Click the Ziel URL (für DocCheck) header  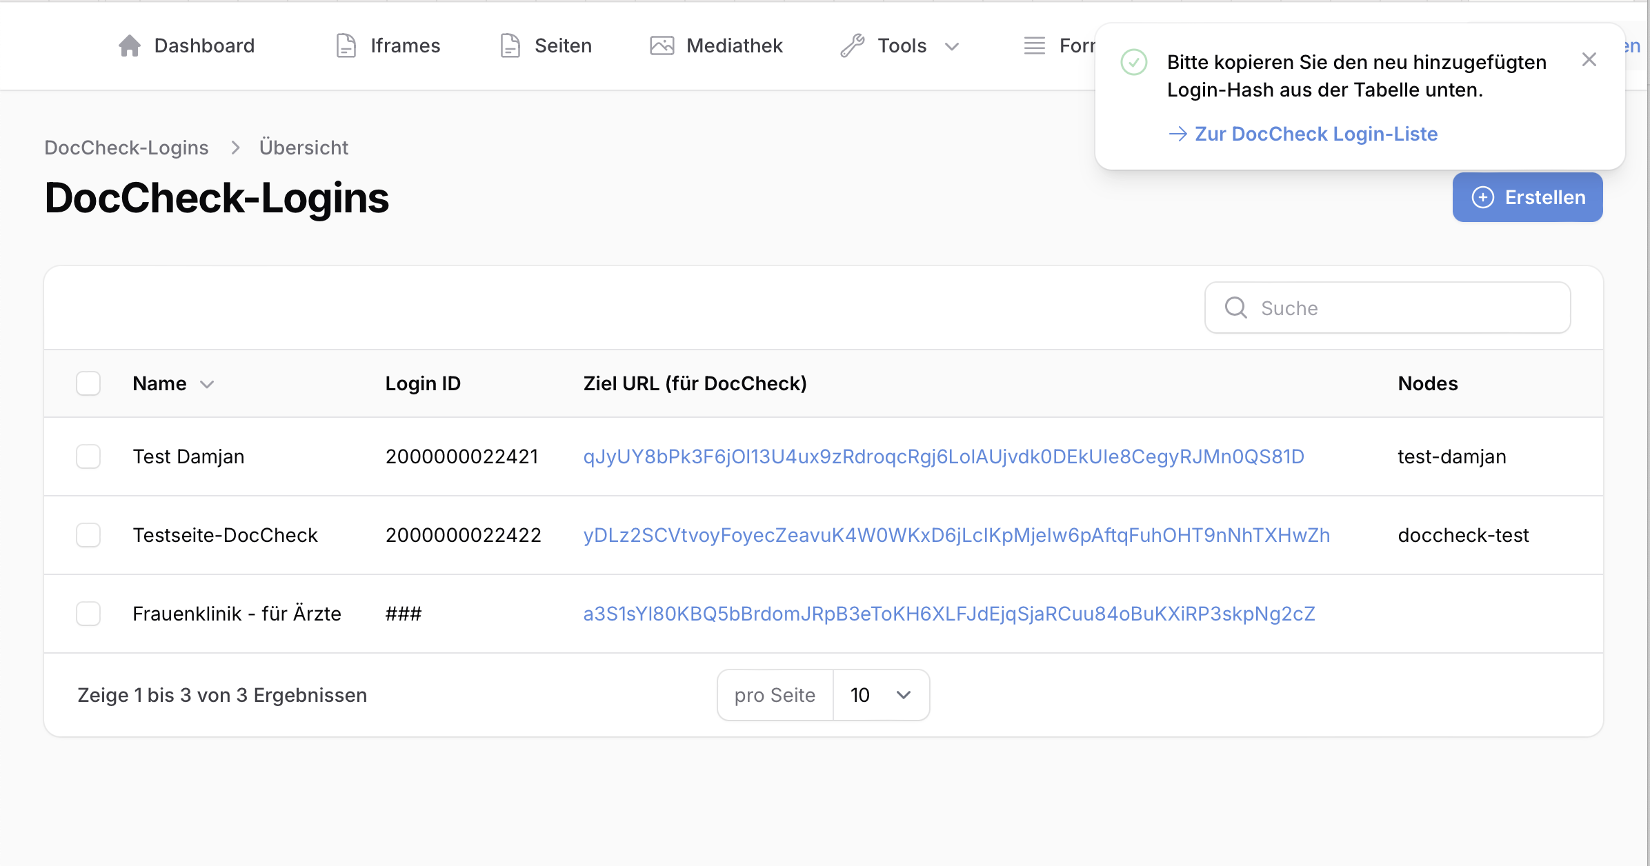695,383
